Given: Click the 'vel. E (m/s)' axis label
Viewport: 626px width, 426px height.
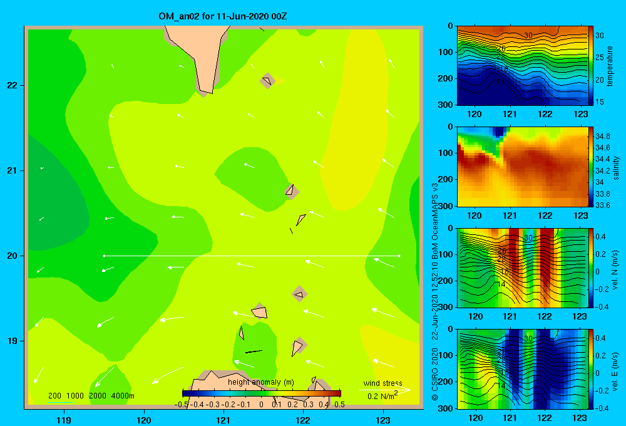Looking at the screenshot, I should tap(615, 371).
